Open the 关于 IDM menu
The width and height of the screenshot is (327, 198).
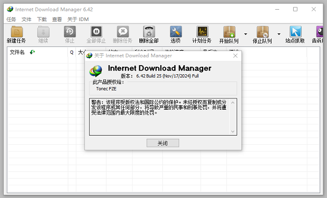[78, 19]
